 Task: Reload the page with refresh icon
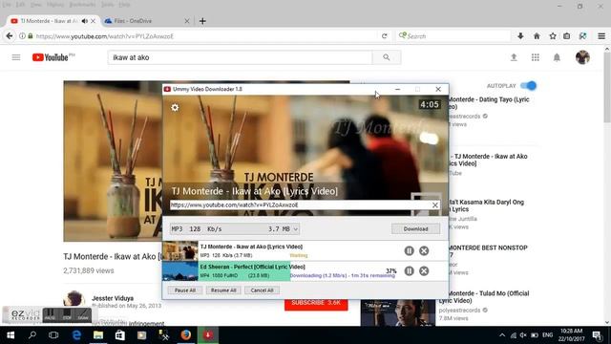click(384, 36)
